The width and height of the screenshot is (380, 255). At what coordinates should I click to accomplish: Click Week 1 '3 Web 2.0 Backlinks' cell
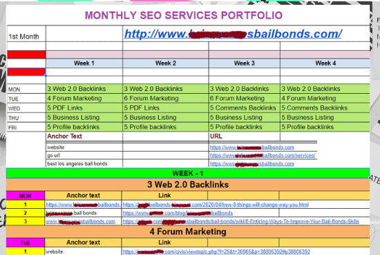84,89
